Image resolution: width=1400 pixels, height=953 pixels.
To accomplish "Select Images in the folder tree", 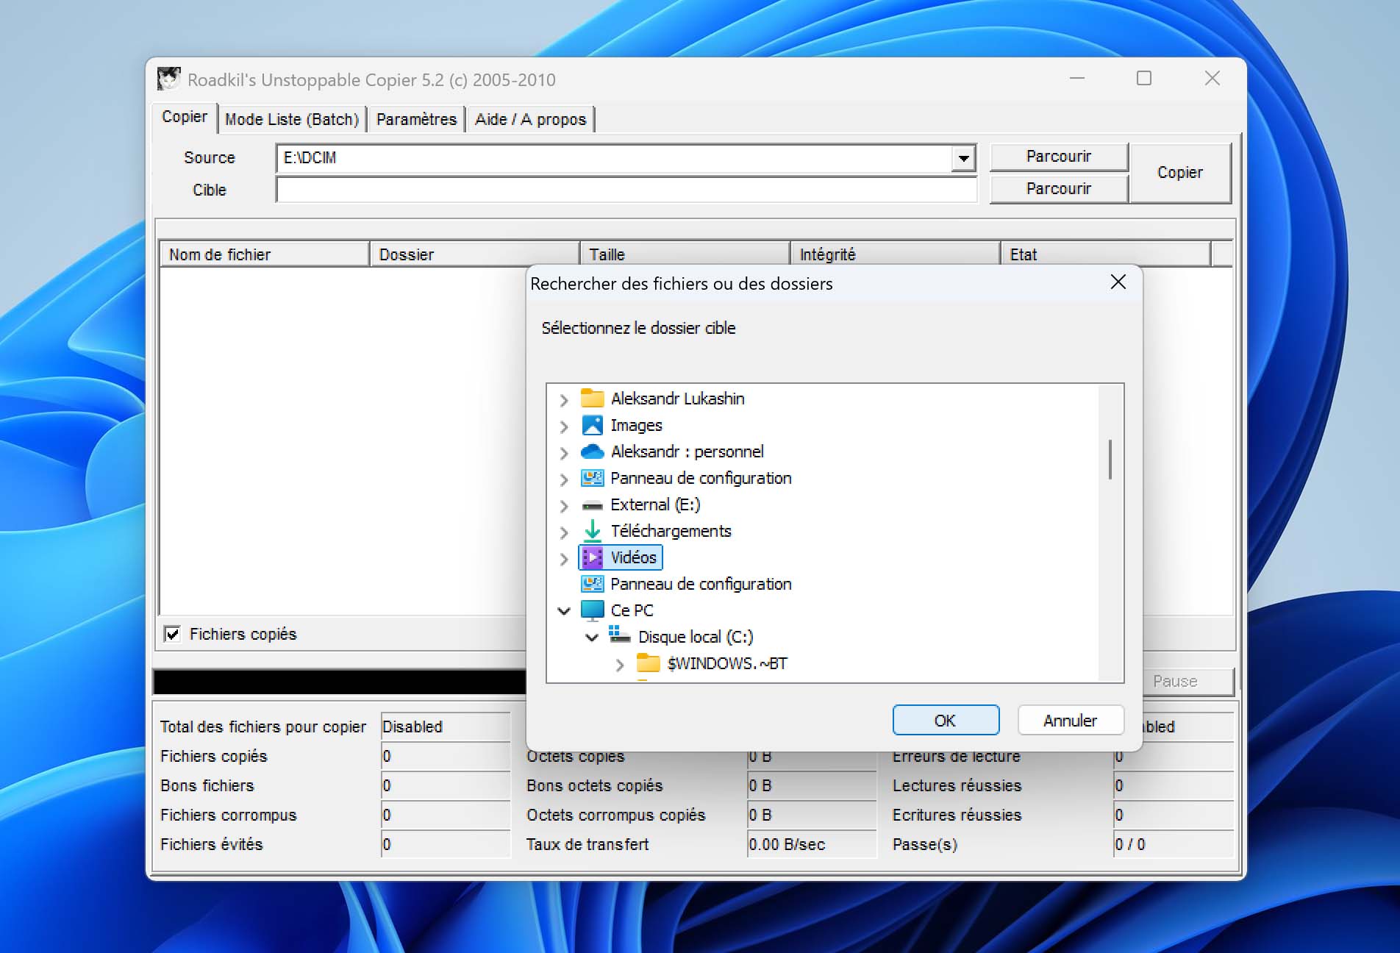I will click(x=636, y=425).
